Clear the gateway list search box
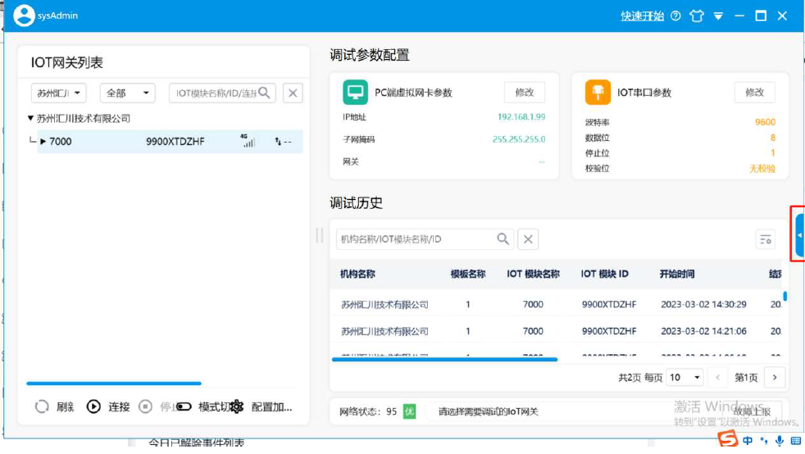The width and height of the screenshot is (805, 454). click(293, 93)
